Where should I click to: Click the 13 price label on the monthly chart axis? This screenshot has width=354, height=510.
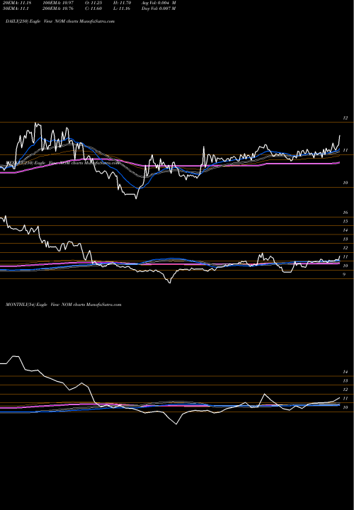tap(346, 380)
